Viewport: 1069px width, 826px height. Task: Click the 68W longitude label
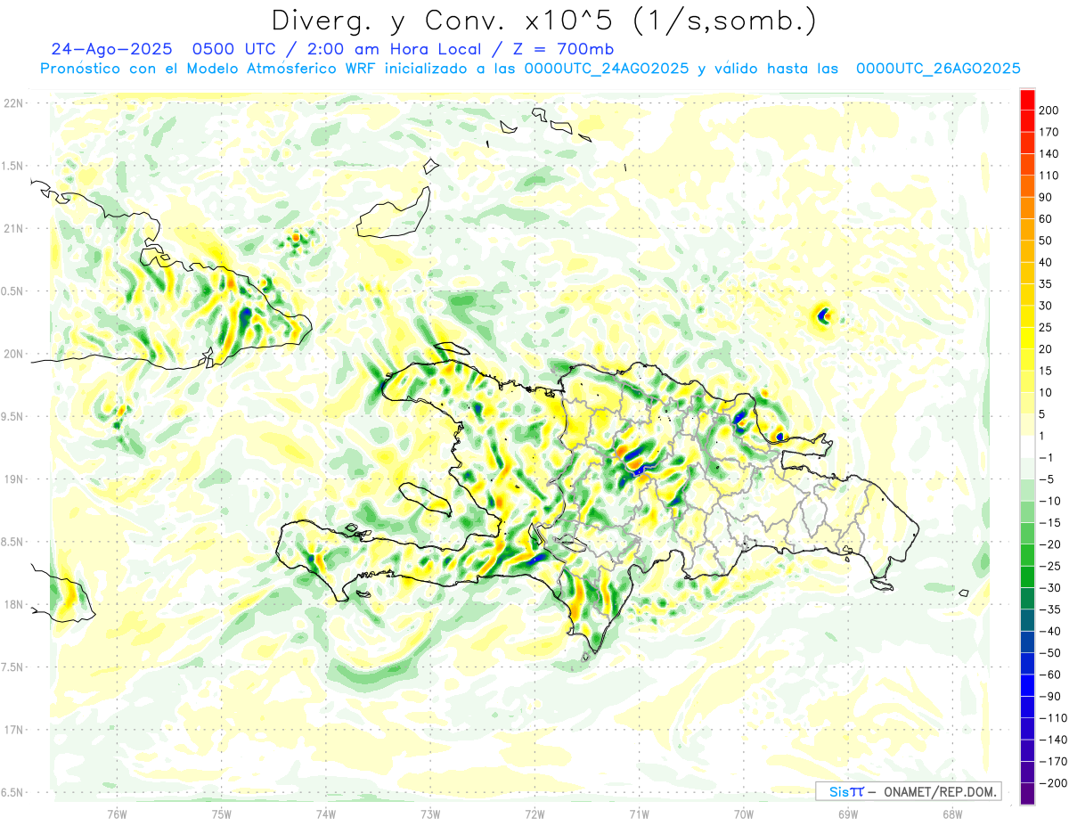[951, 814]
